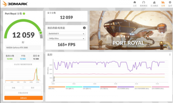Click the 3DMark logo
The image size is (173, 103).
[16, 4]
